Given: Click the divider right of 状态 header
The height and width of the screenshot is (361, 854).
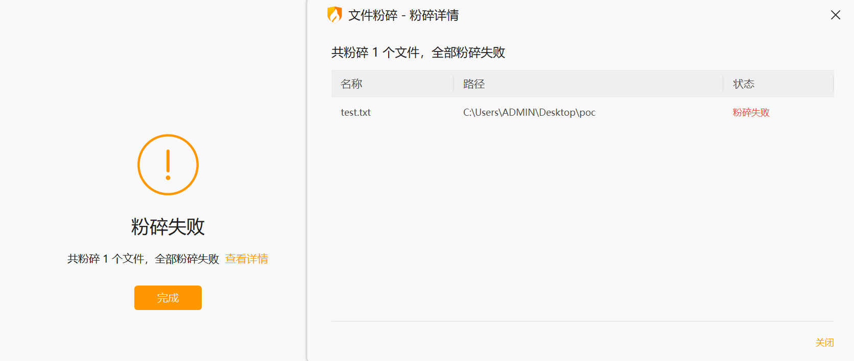Looking at the screenshot, I should point(833,84).
